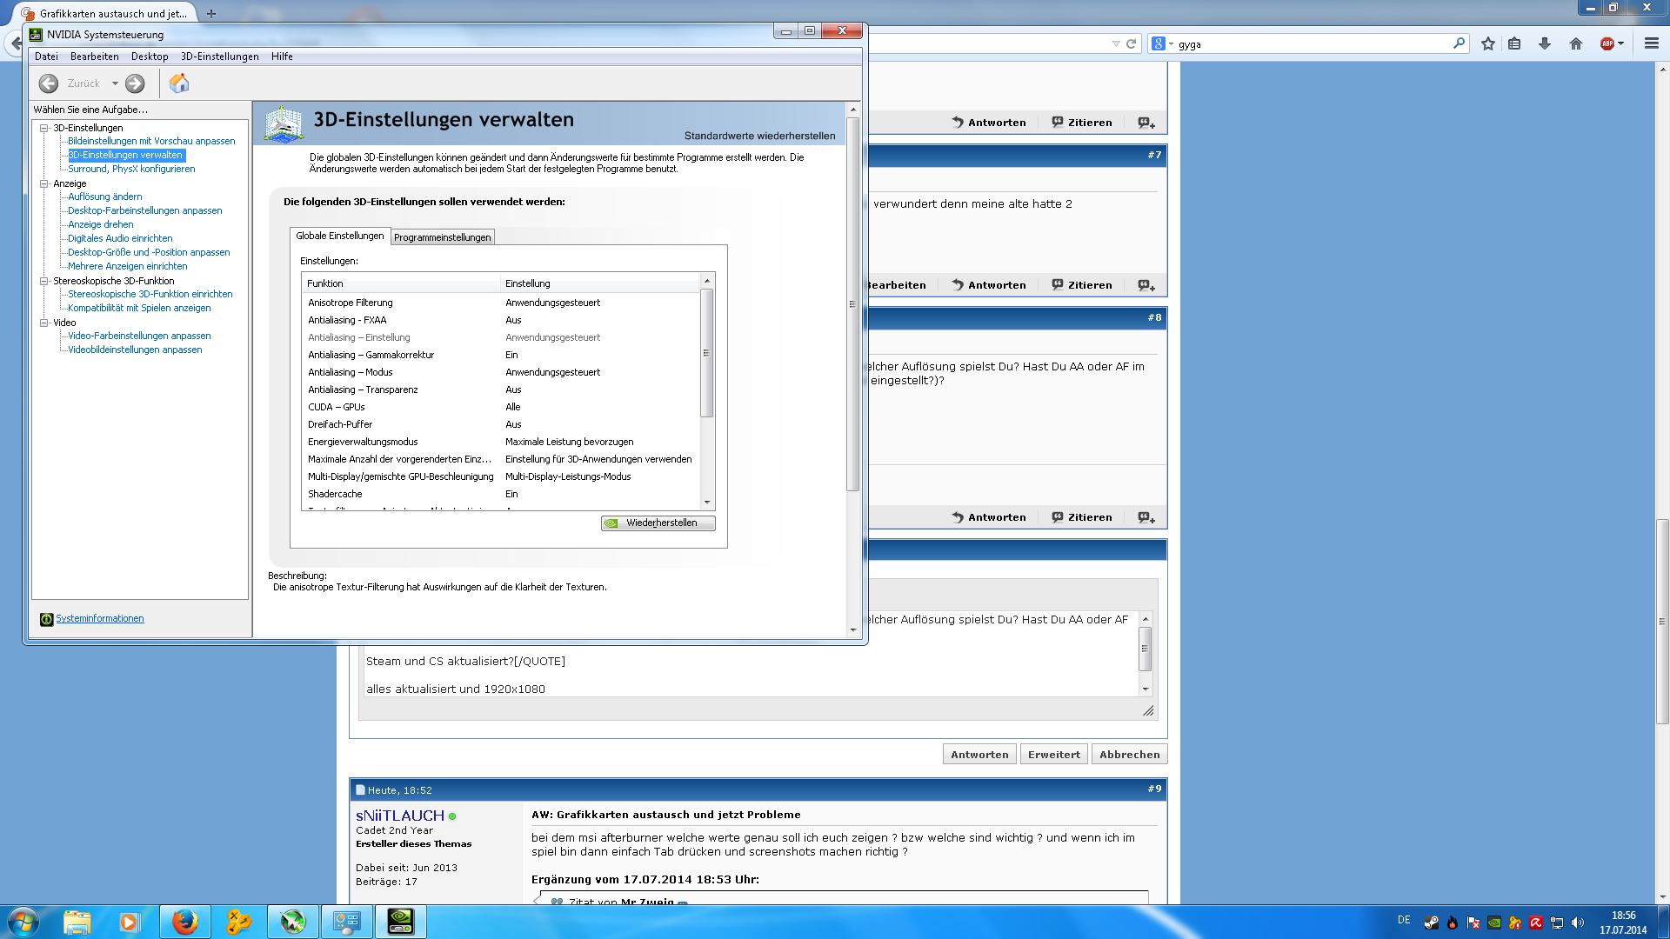Collapse the Anzeige tree node

[x=43, y=183]
